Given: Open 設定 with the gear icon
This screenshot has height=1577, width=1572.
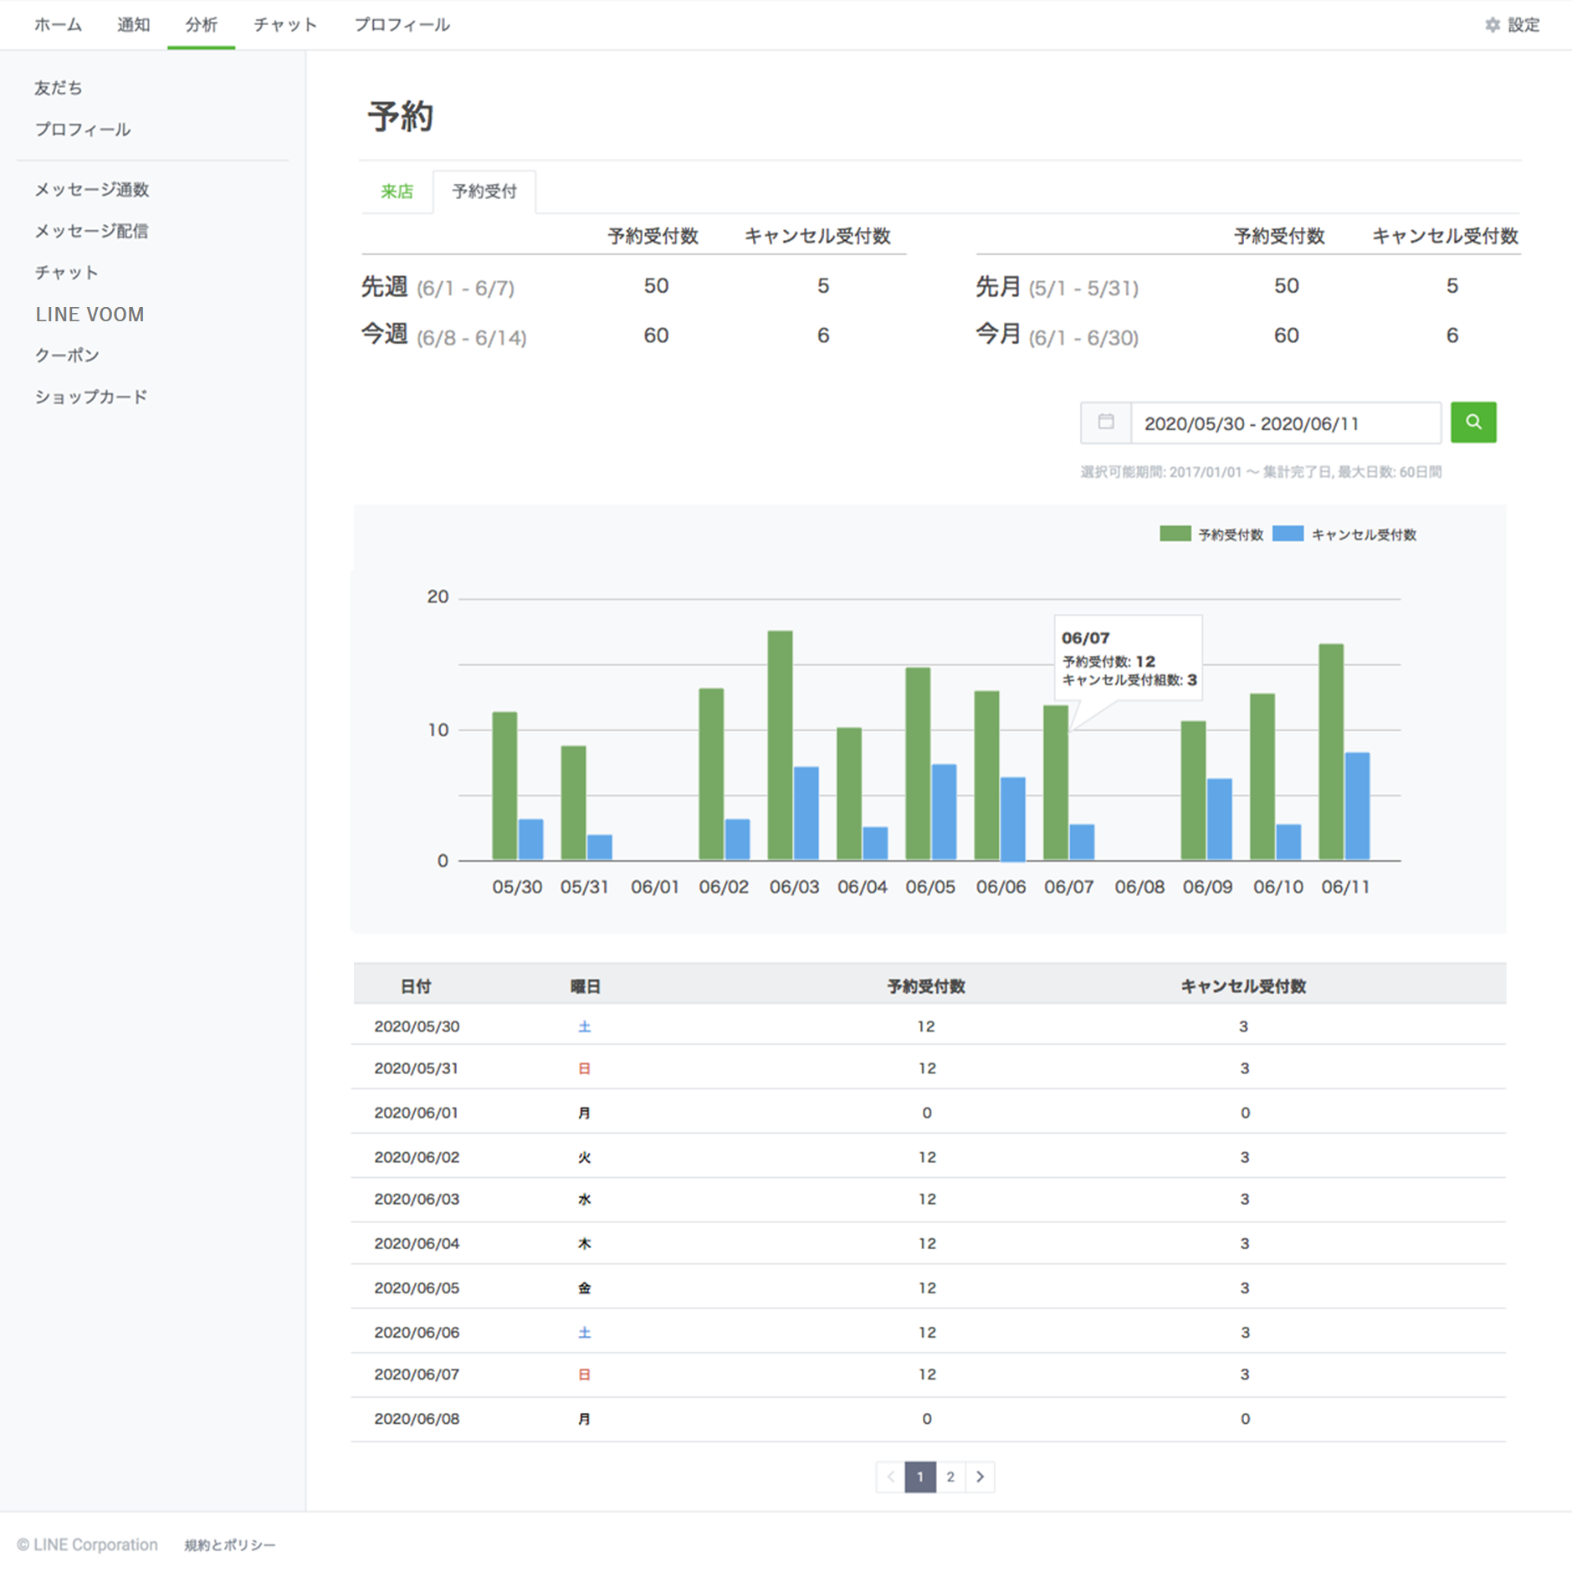Looking at the screenshot, I should click(x=1513, y=25).
